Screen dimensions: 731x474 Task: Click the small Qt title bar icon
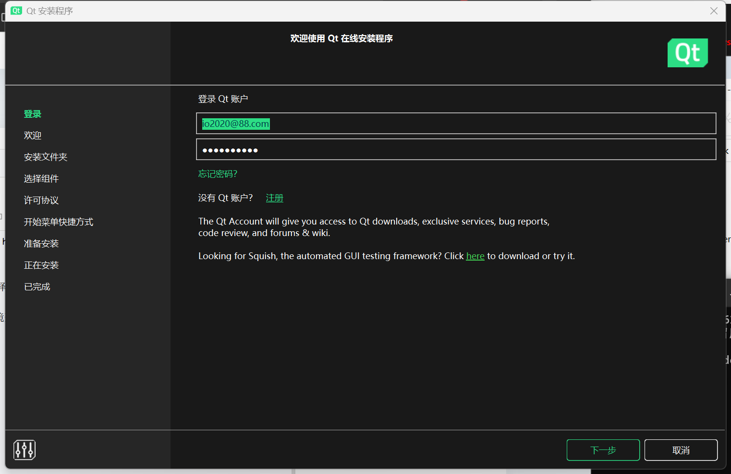(x=16, y=11)
